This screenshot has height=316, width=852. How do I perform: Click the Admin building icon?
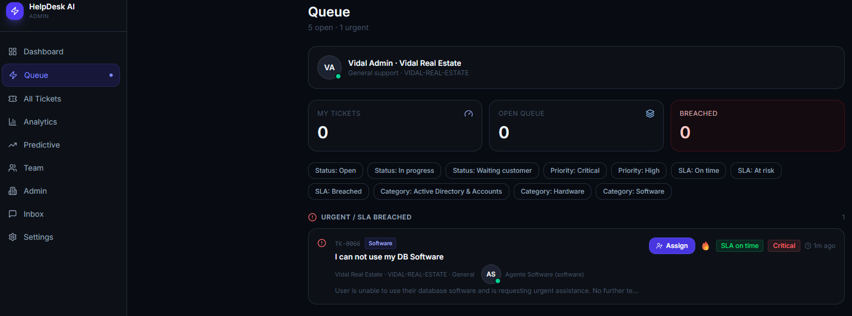(13, 191)
